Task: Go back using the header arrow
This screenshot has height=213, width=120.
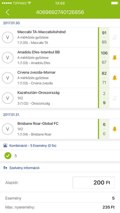Action: click(7, 12)
